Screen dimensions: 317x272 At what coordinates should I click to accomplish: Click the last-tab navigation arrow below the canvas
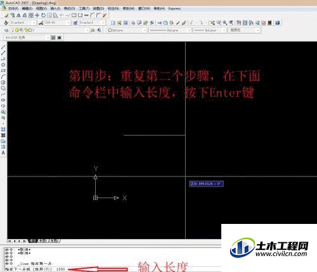[x=25, y=241]
